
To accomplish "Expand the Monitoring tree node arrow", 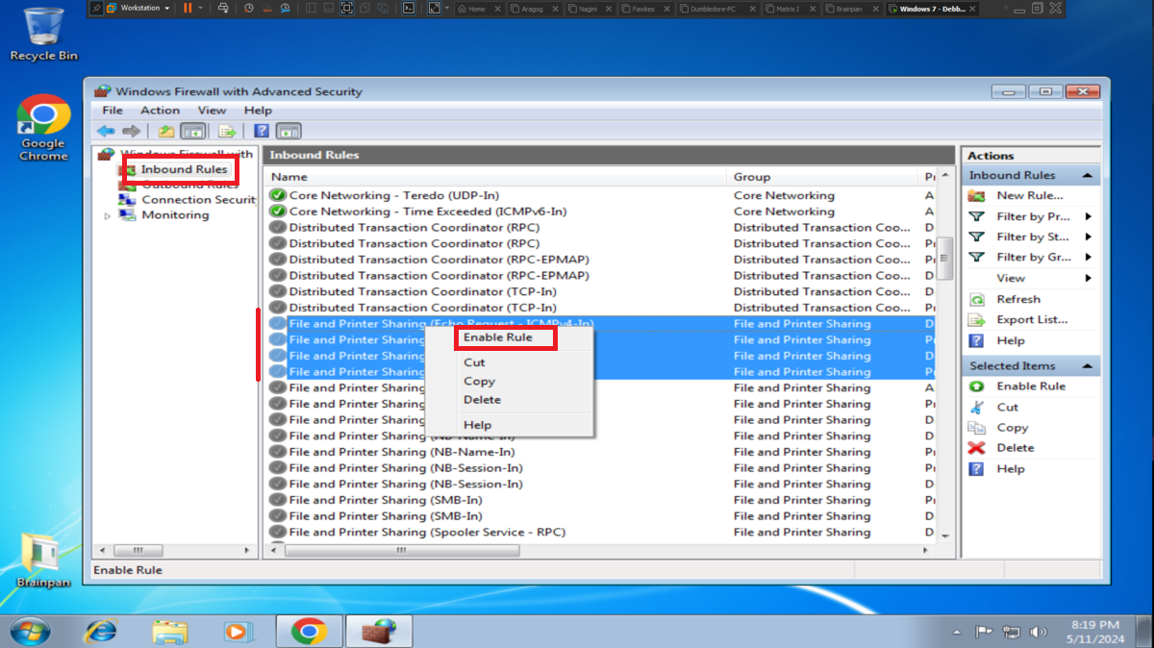I will 108,216.
